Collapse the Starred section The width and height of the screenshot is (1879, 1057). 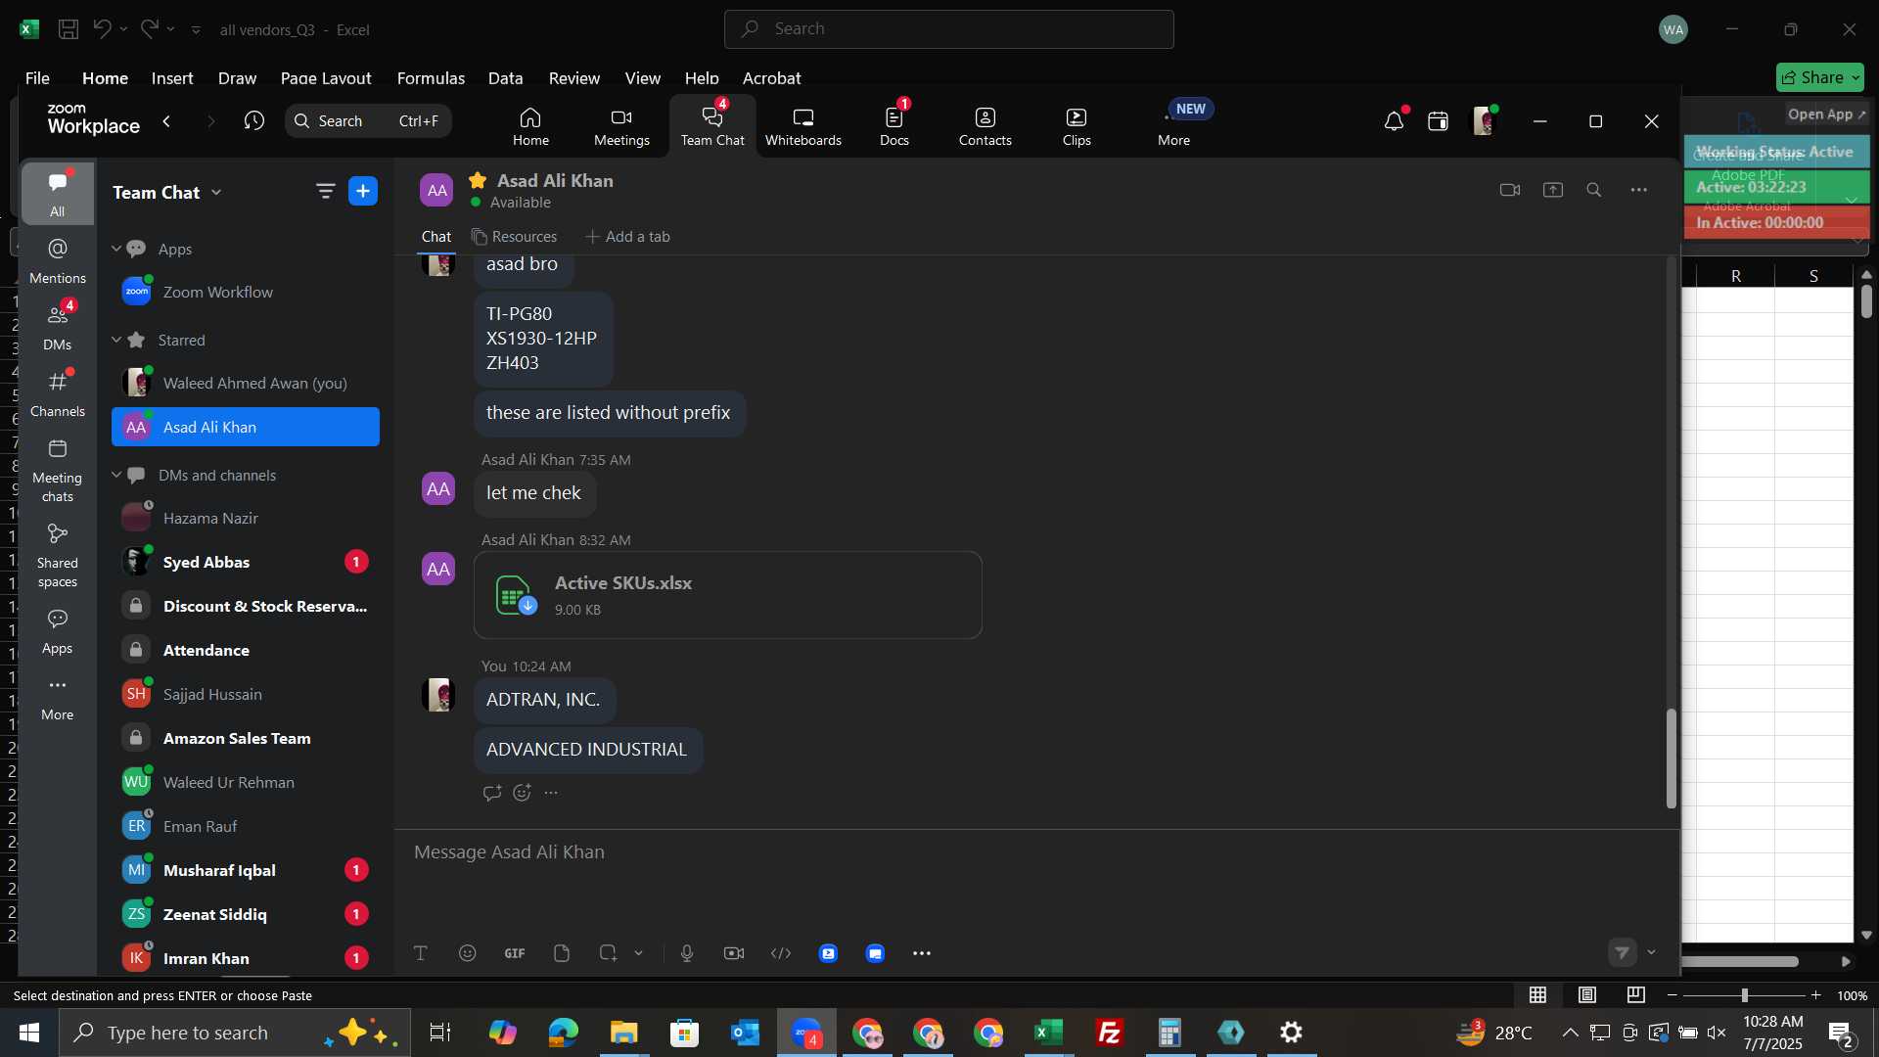pyautogui.click(x=116, y=340)
